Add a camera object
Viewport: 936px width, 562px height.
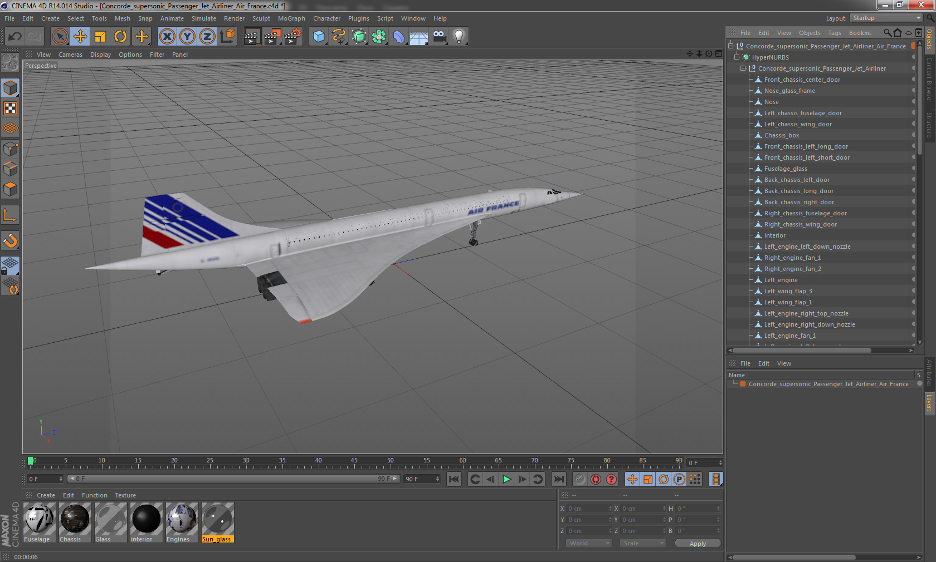[439, 37]
